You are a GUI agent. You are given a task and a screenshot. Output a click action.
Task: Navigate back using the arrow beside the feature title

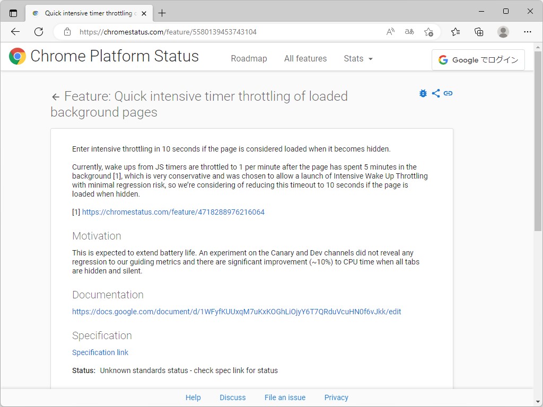tap(56, 96)
